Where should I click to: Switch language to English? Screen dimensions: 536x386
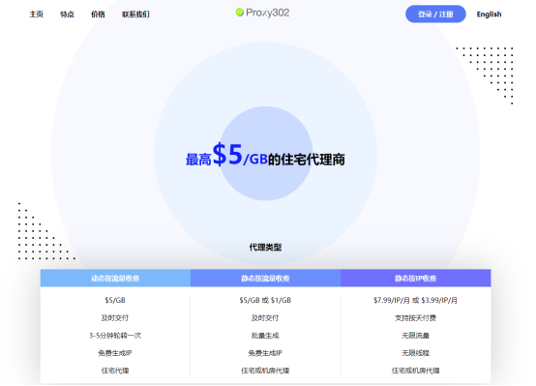point(489,14)
